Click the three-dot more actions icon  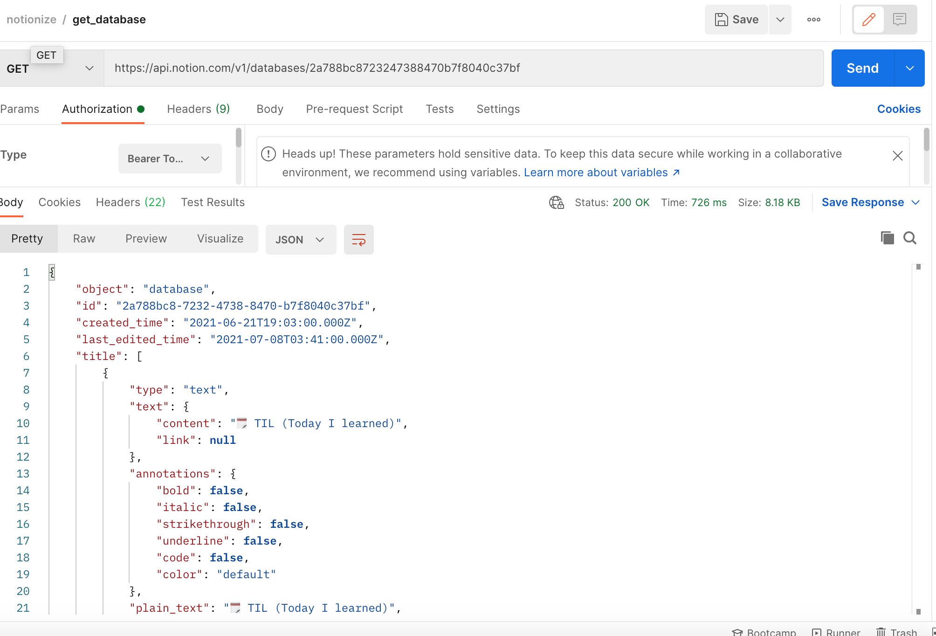[813, 20]
